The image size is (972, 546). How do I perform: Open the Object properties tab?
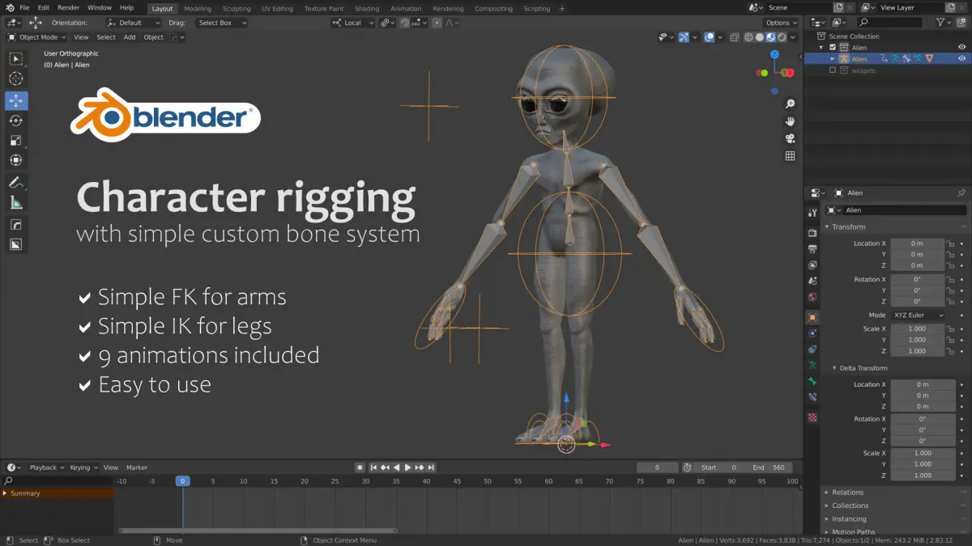(x=812, y=317)
